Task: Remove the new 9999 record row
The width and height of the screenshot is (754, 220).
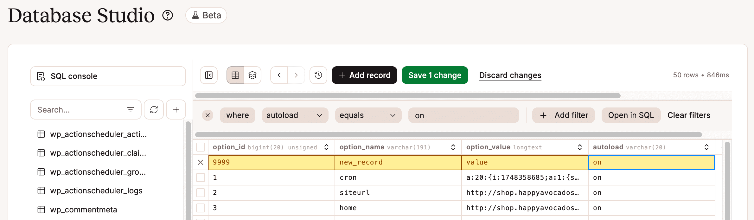Action: point(201,162)
